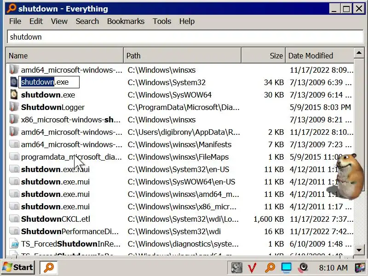Sort results by the Name column header
The width and height of the screenshot is (368, 276).
point(65,56)
